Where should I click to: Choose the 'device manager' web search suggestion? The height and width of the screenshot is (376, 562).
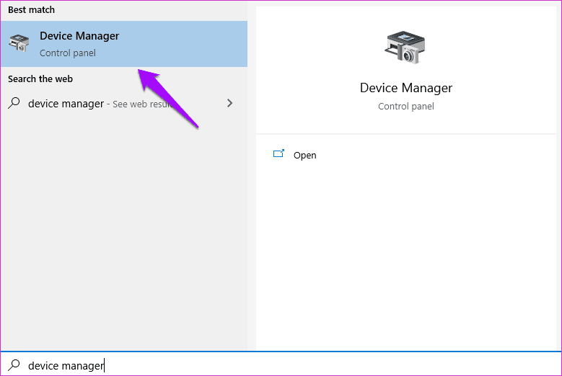[123, 104]
